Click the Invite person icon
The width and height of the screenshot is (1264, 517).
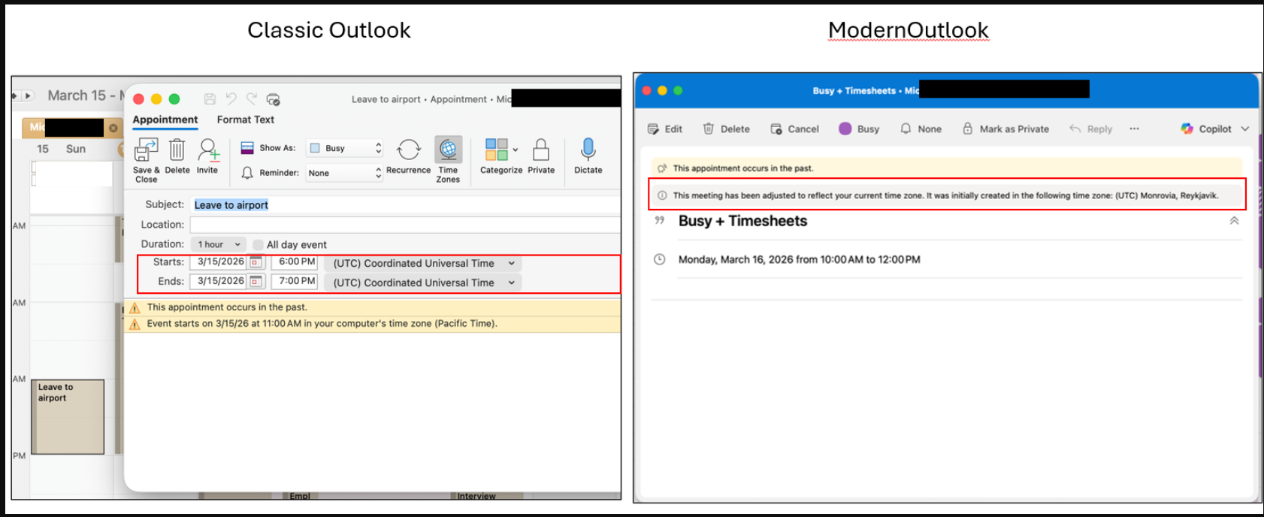tap(208, 150)
